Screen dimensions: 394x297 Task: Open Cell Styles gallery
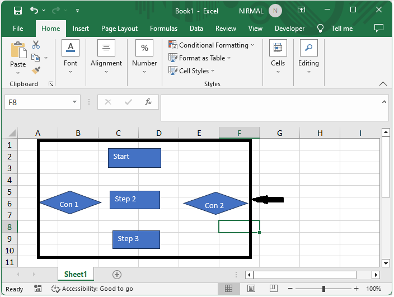(191, 71)
